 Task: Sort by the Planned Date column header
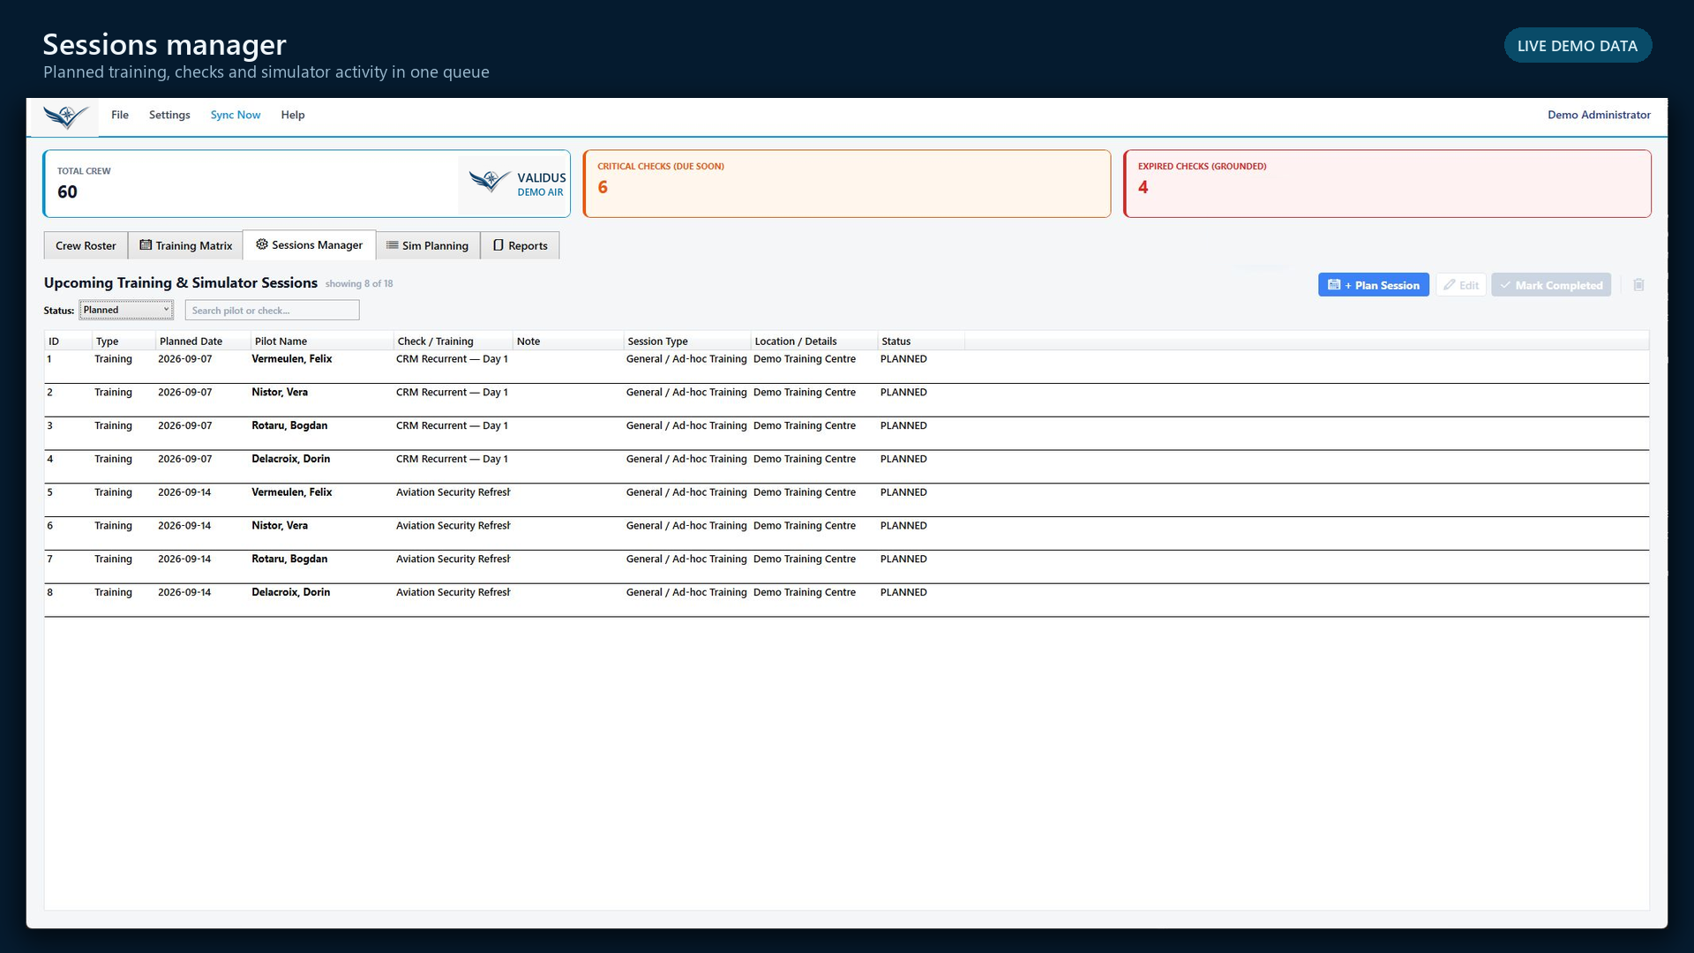point(203,341)
